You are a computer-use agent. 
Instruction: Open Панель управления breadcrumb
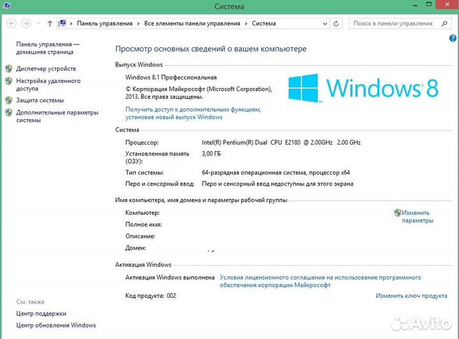[105, 24]
